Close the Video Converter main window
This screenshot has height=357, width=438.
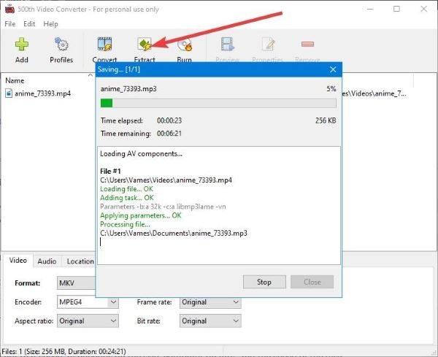pos(423,9)
